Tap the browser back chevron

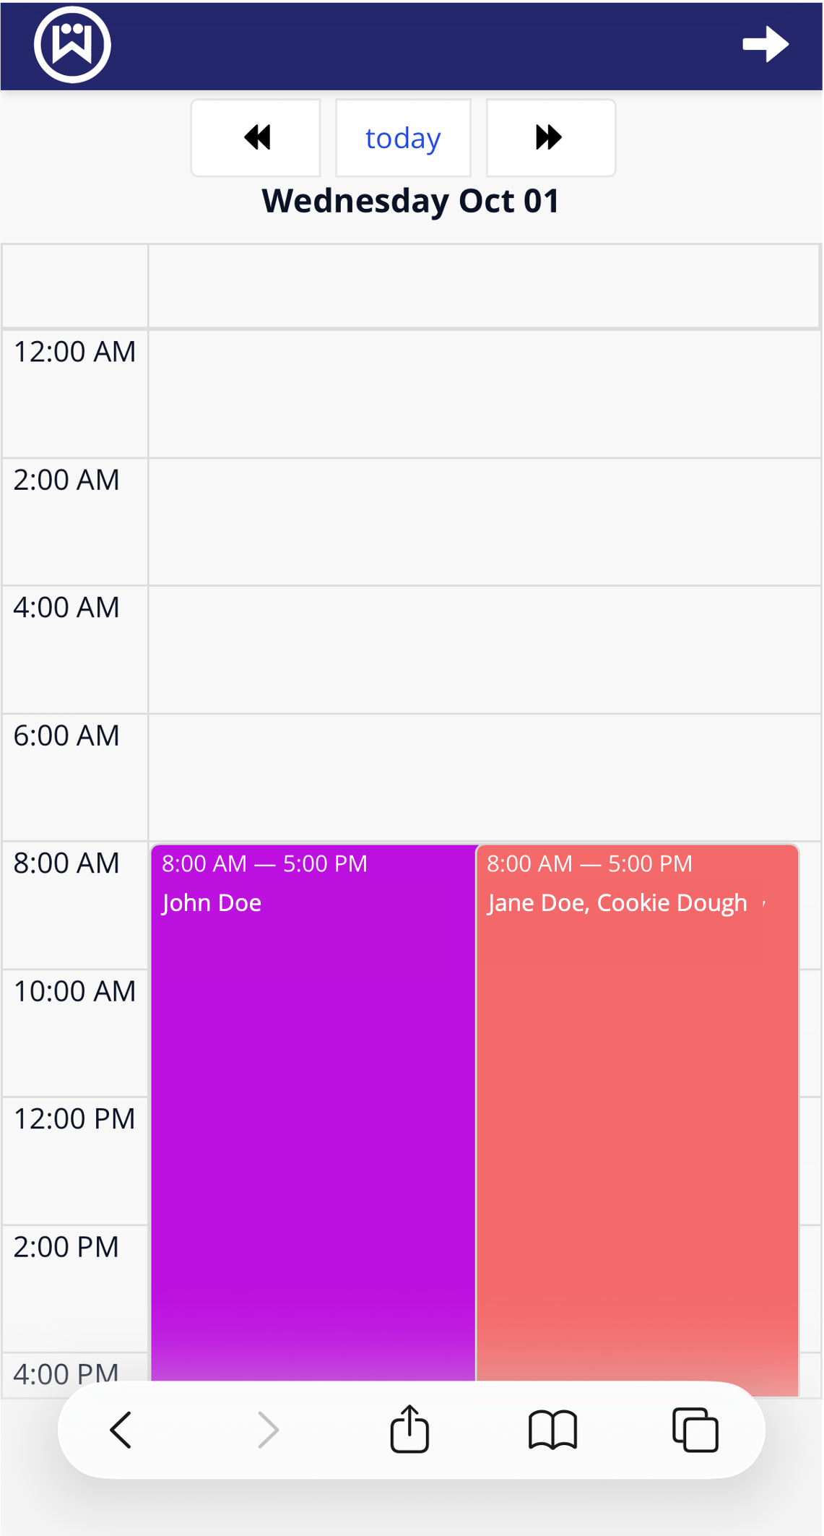(121, 1430)
